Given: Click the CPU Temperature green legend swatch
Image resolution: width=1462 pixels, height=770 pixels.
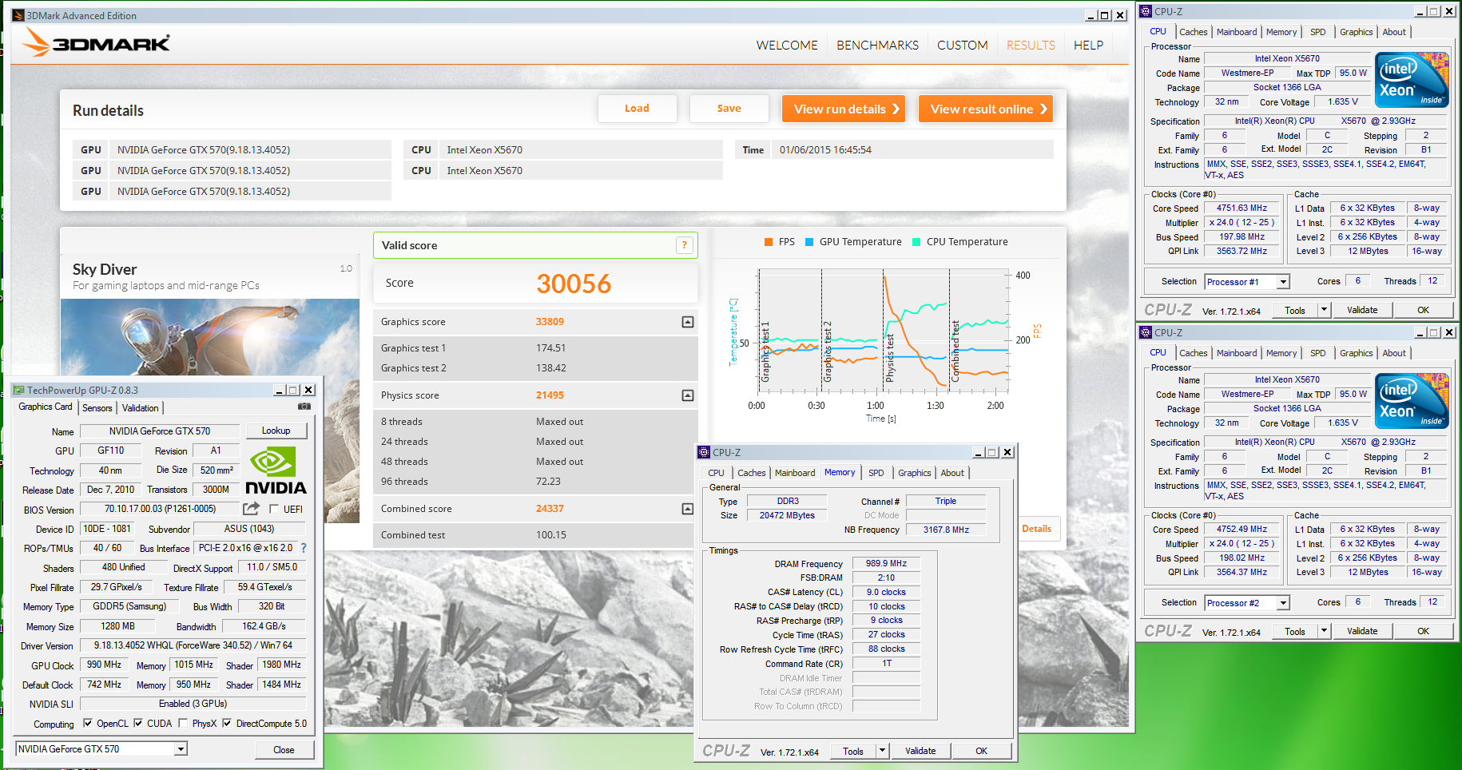Looking at the screenshot, I should [916, 242].
